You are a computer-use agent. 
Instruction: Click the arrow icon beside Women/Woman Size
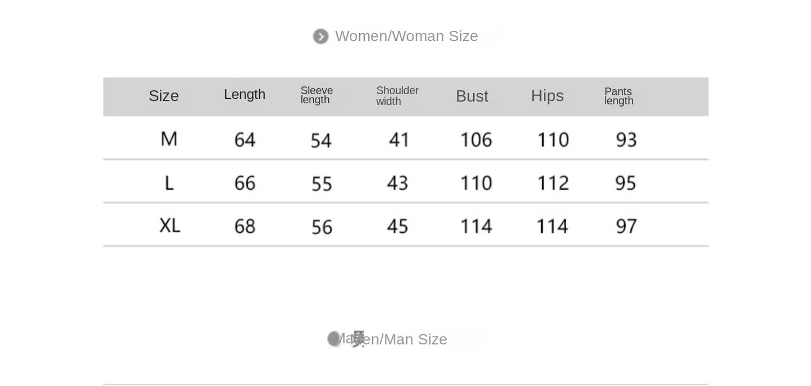pyautogui.click(x=320, y=36)
